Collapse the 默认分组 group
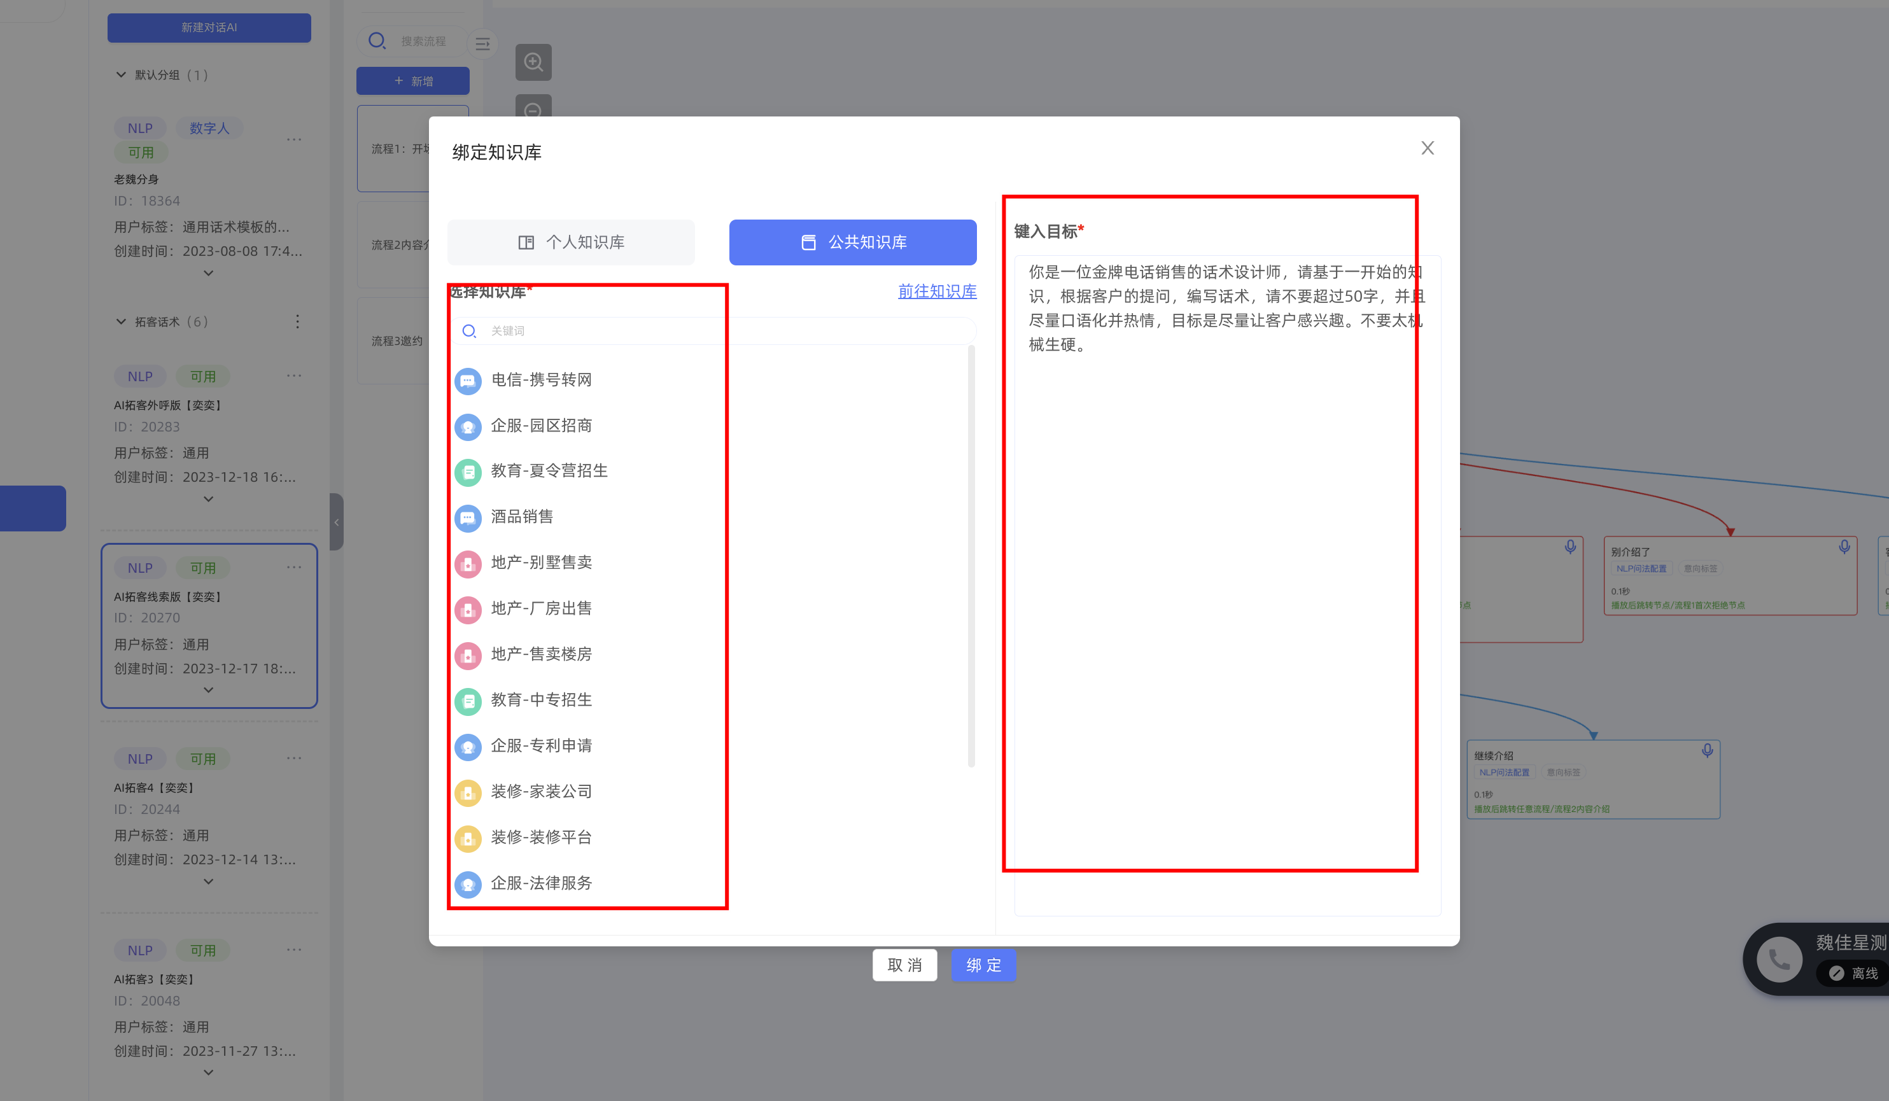Image resolution: width=1889 pixels, height=1101 pixels. point(121,75)
